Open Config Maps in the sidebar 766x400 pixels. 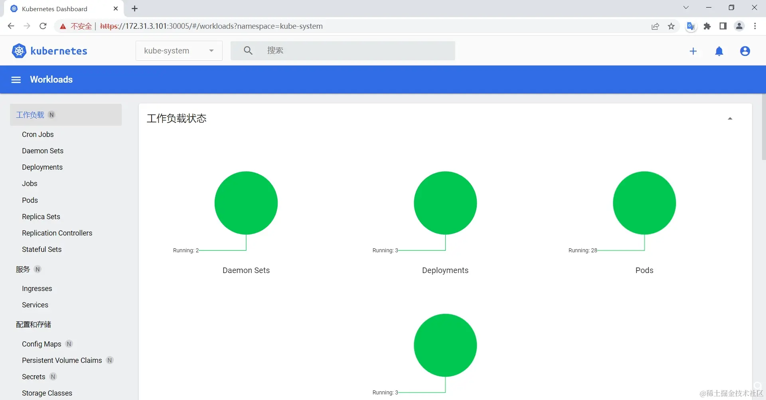point(41,344)
